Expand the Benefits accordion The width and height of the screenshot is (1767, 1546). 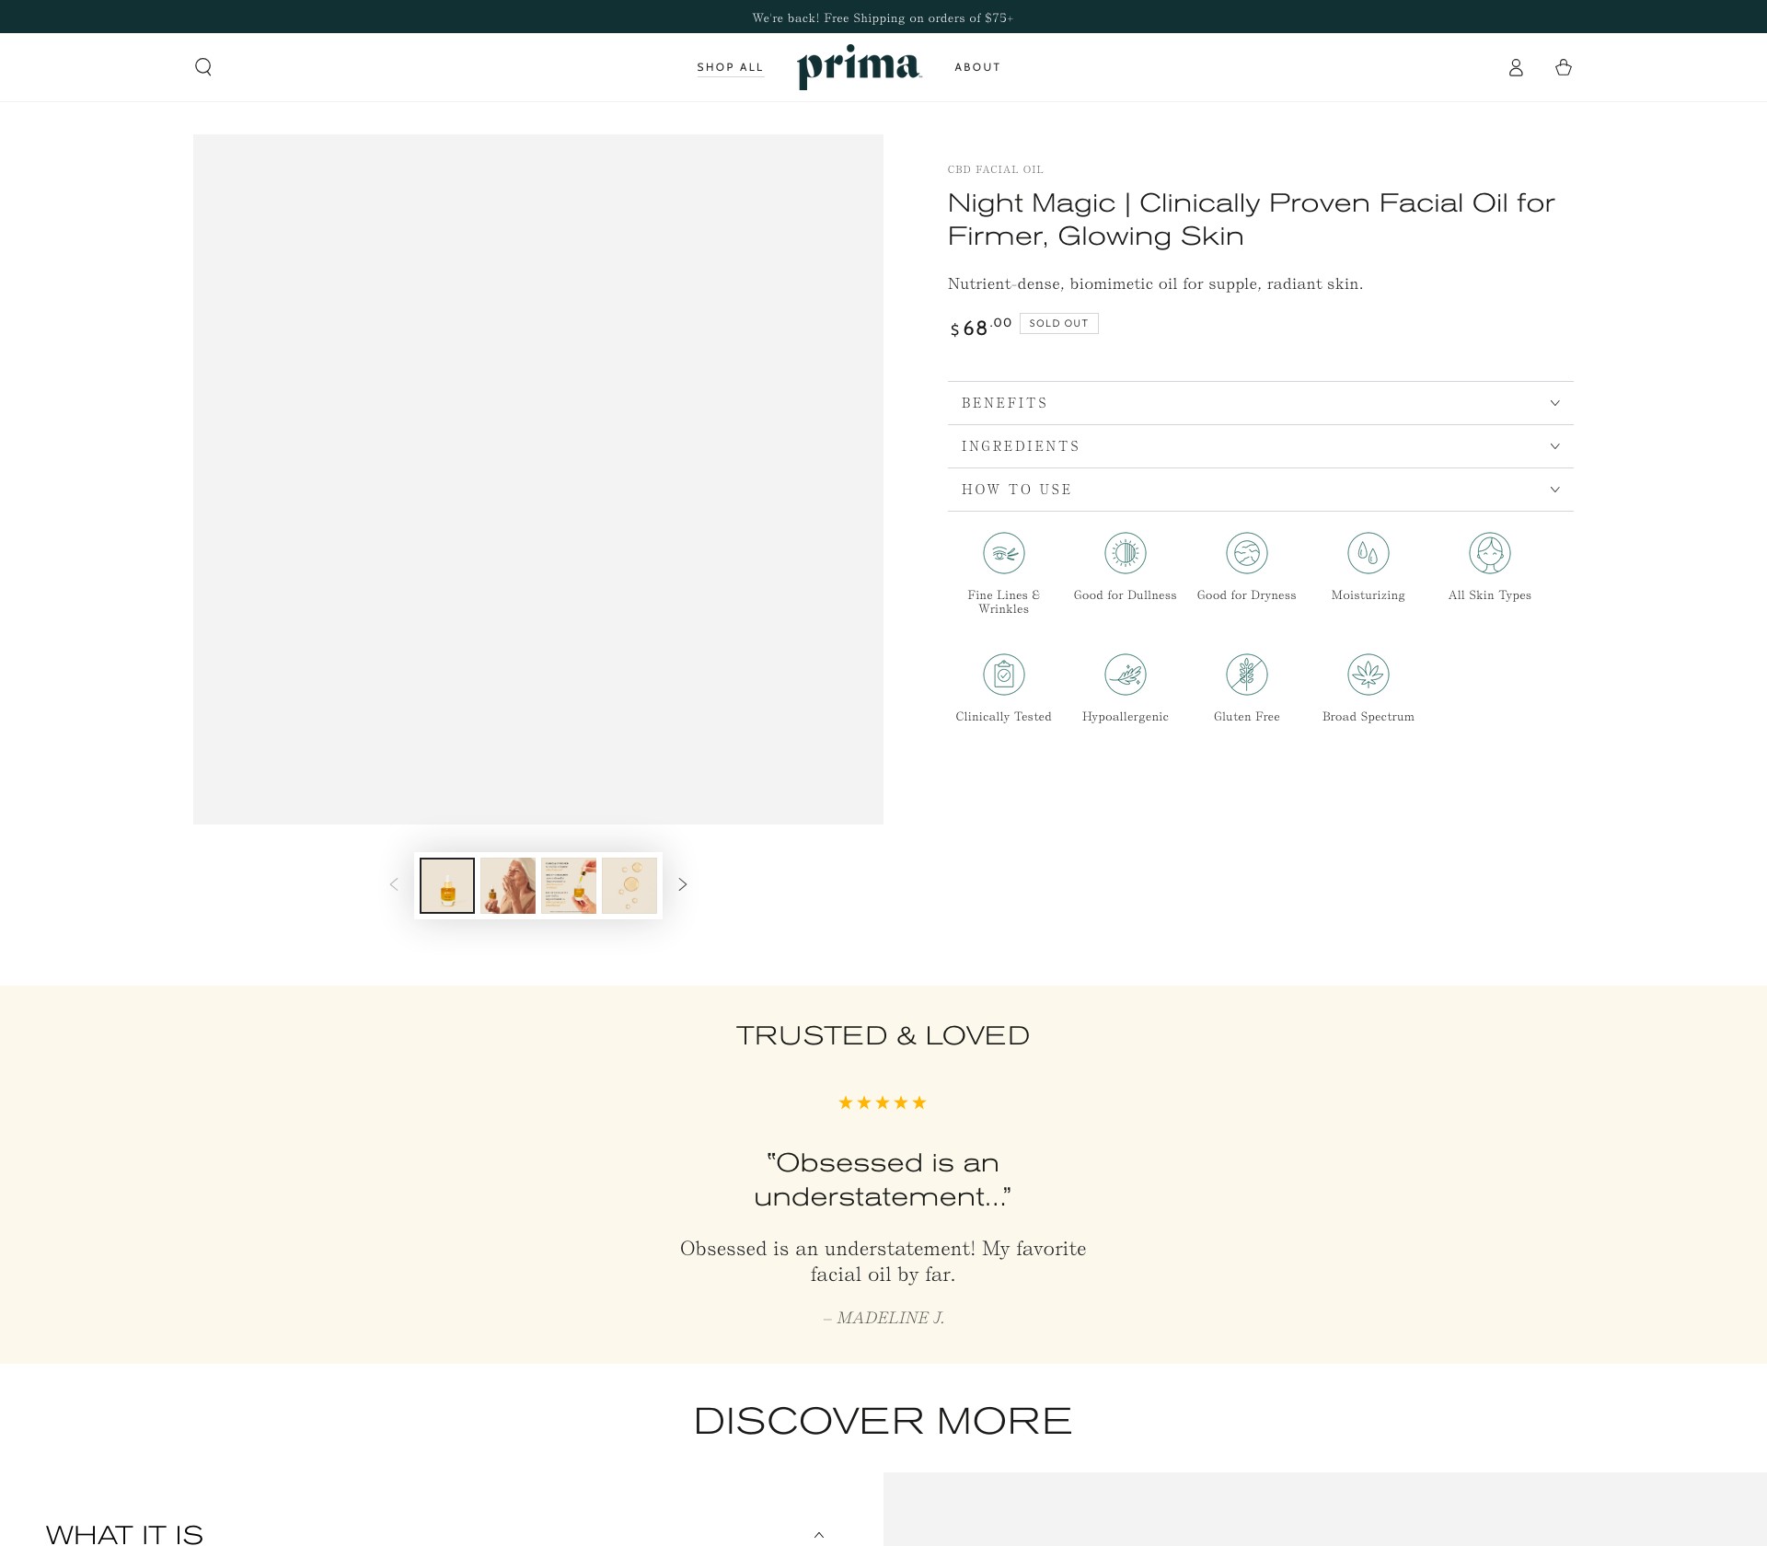point(1260,403)
